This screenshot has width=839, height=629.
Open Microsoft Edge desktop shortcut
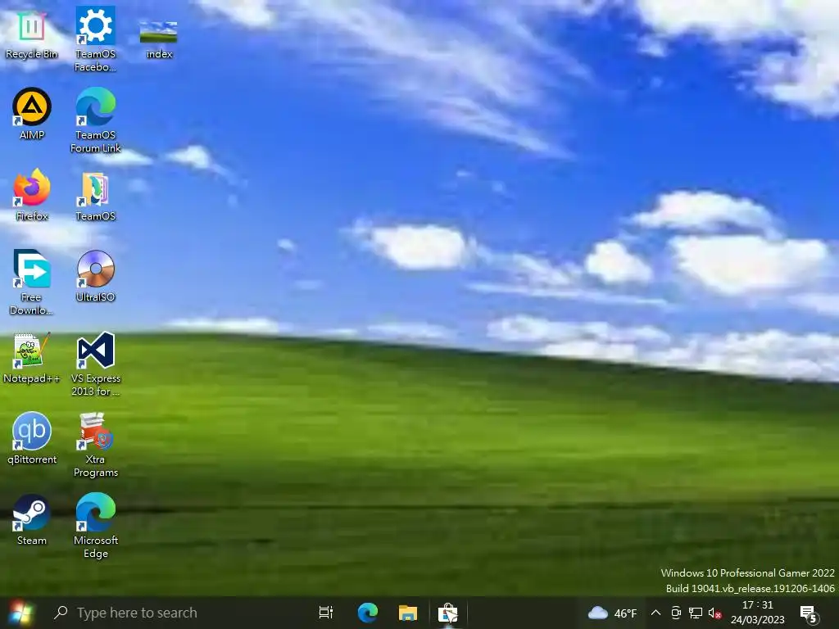95,526
